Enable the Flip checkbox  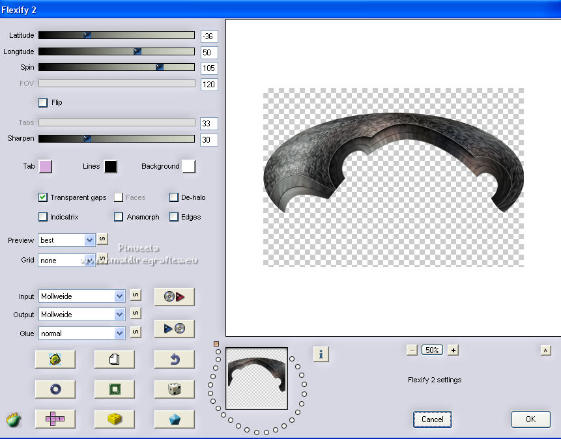coord(43,103)
